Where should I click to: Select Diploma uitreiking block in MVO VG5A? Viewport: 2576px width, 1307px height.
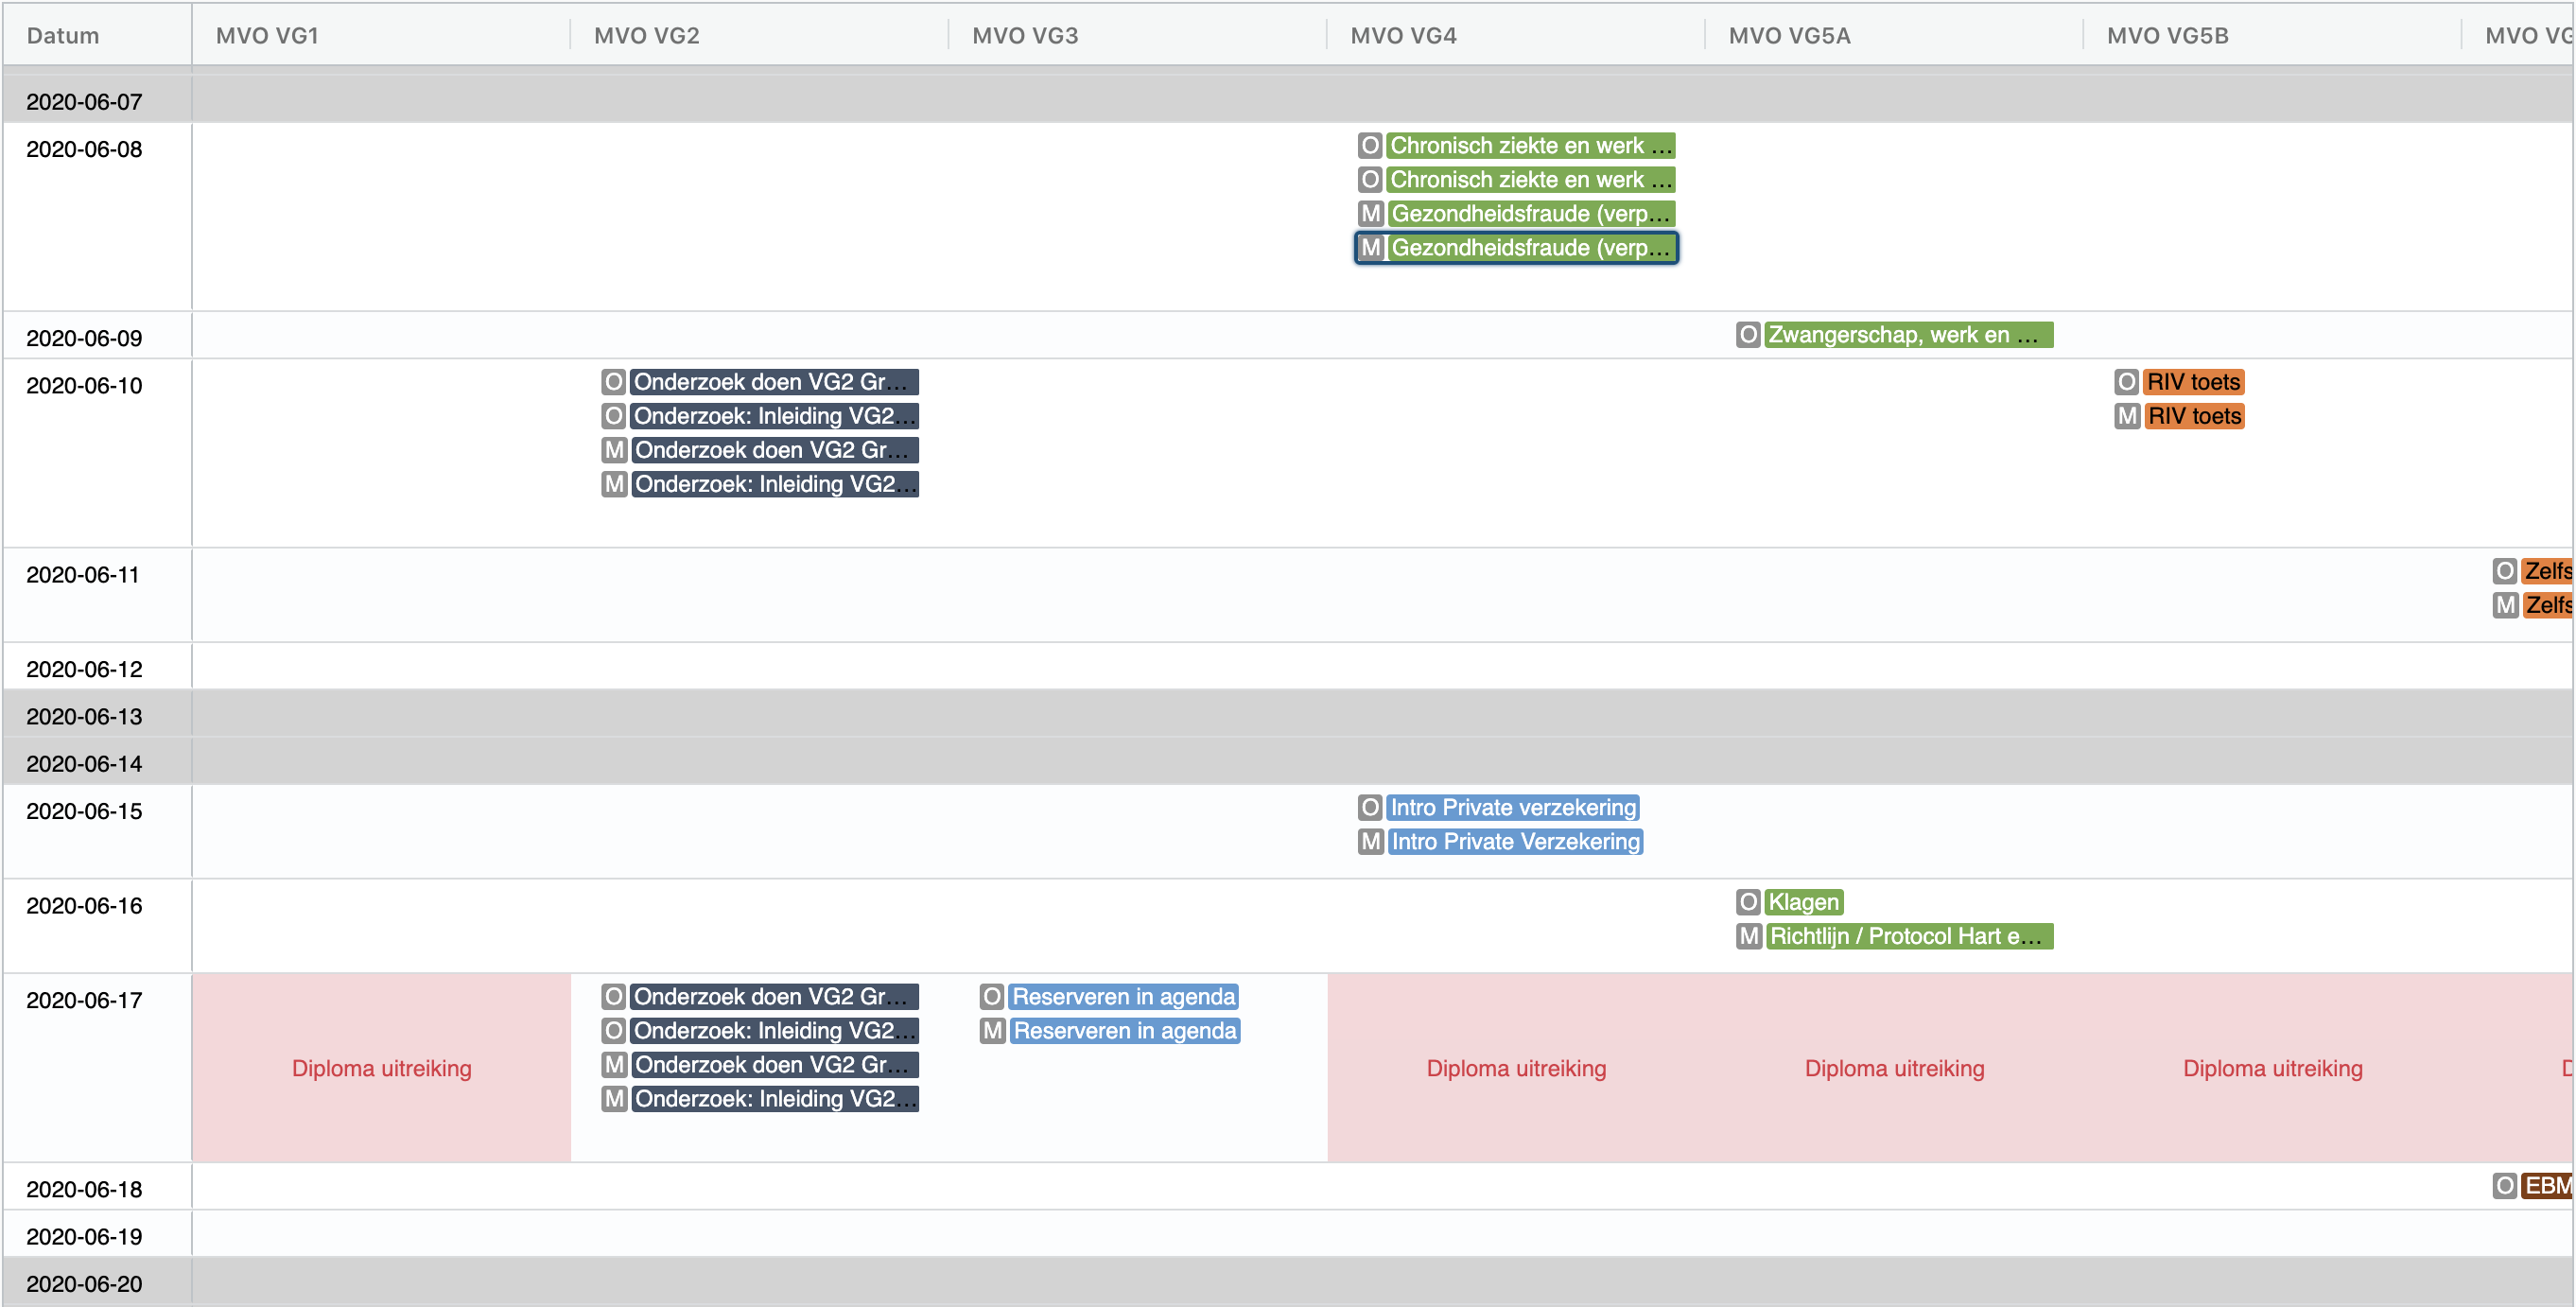1894,1068
